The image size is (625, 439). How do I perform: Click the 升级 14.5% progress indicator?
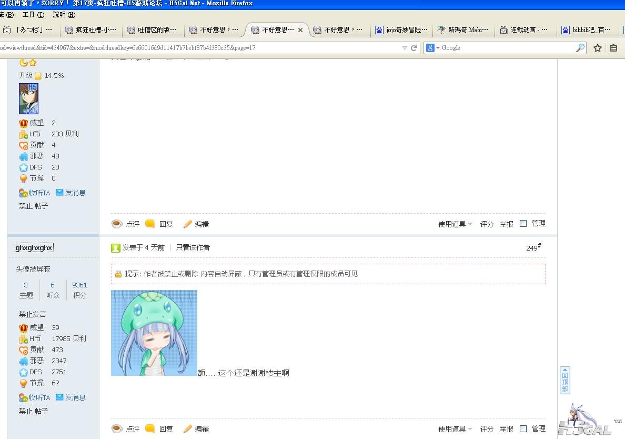(x=42, y=75)
